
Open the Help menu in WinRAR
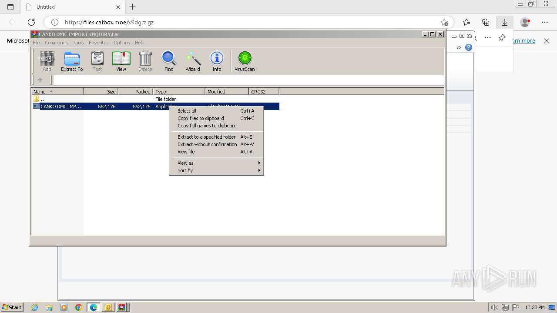coord(139,43)
